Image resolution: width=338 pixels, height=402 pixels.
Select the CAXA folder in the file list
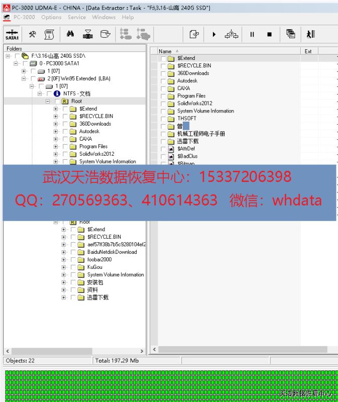click(183, 88)
